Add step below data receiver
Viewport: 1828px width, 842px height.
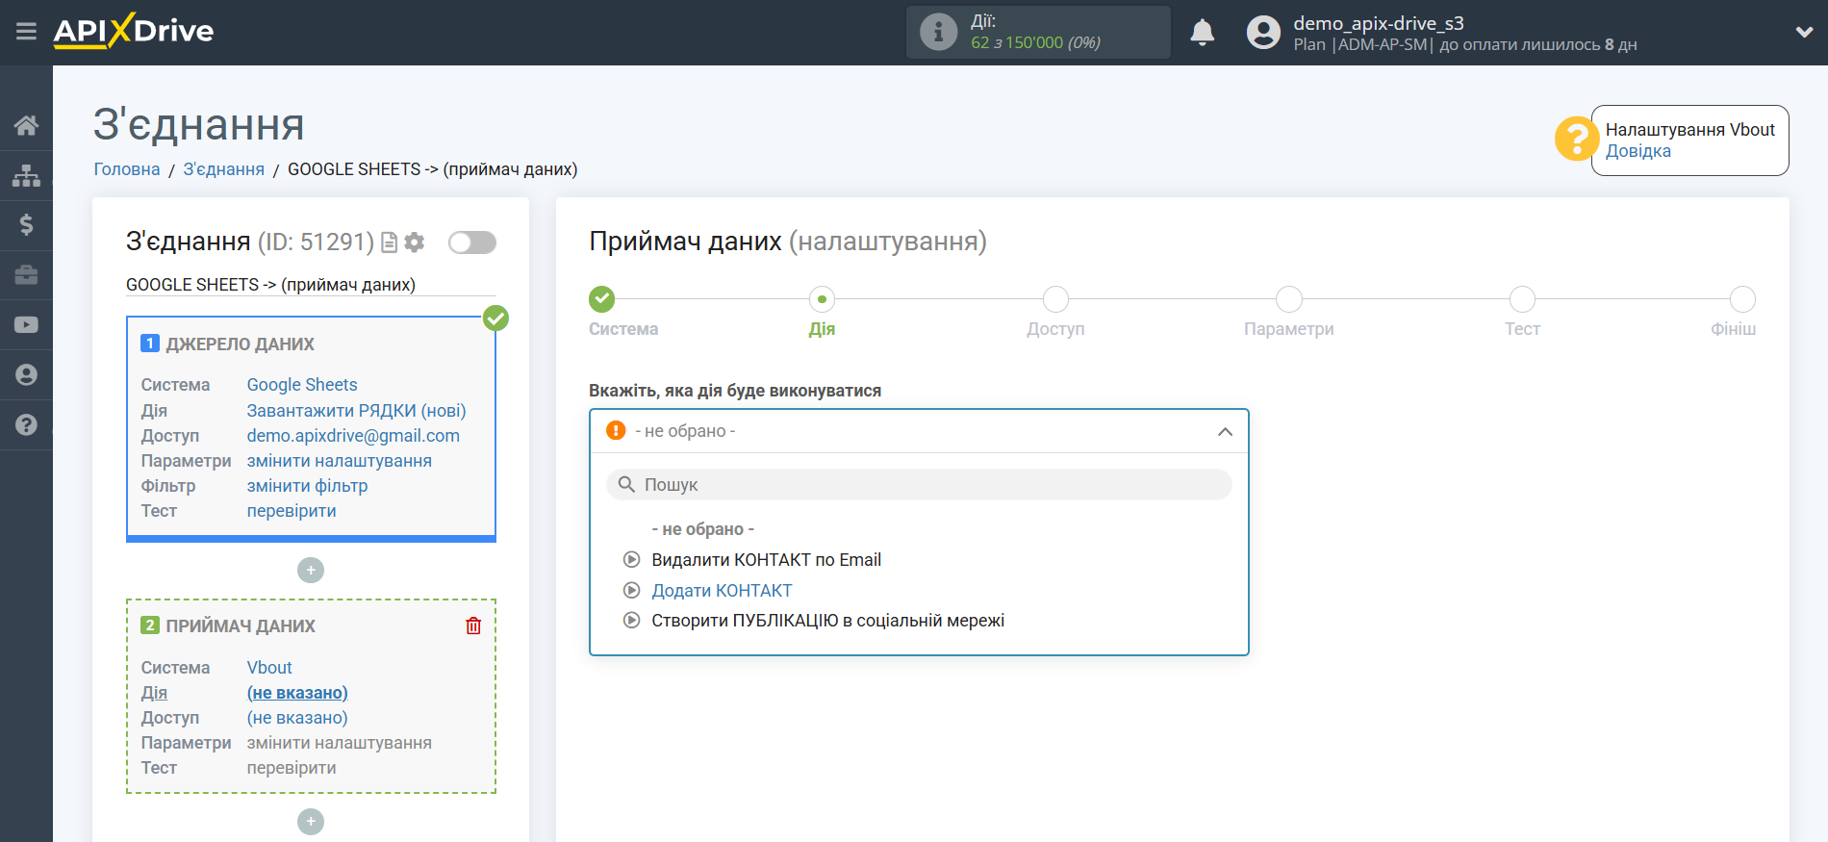[x=311, y=822]
